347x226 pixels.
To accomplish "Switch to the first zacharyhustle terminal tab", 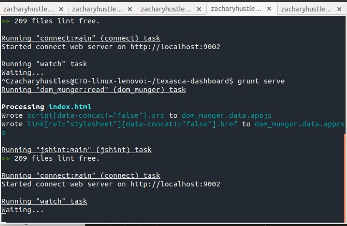I will tap(29, 9).
